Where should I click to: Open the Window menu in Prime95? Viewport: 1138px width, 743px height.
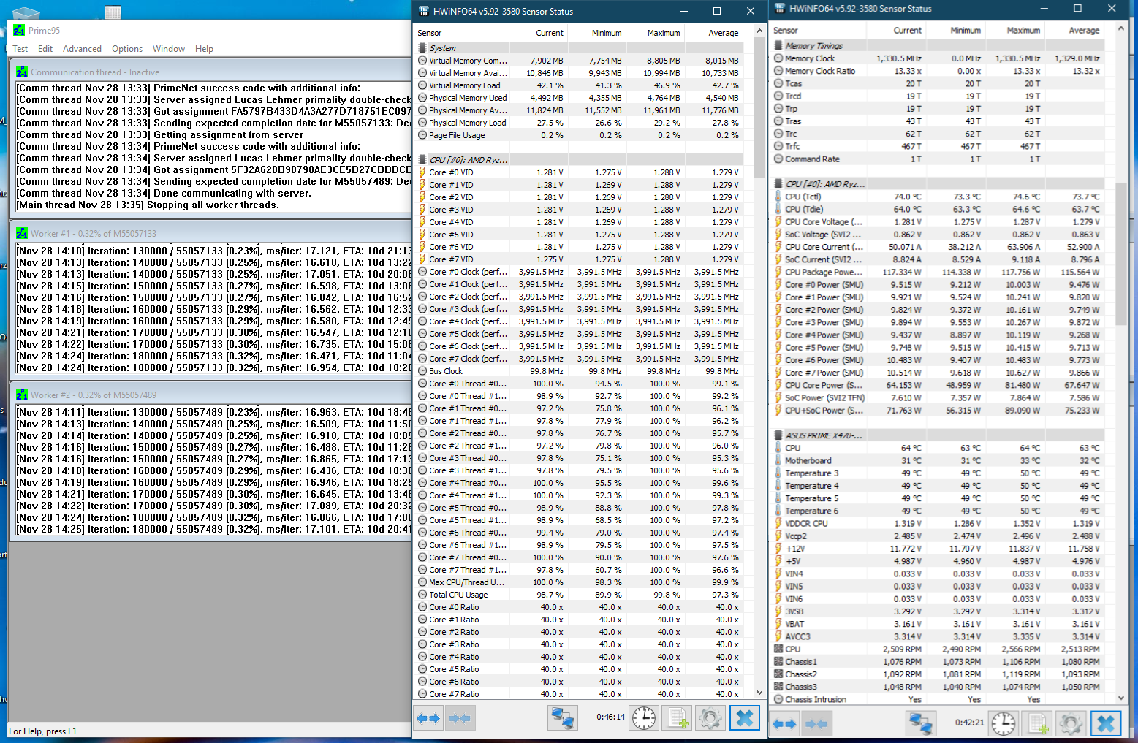(169, 49)
